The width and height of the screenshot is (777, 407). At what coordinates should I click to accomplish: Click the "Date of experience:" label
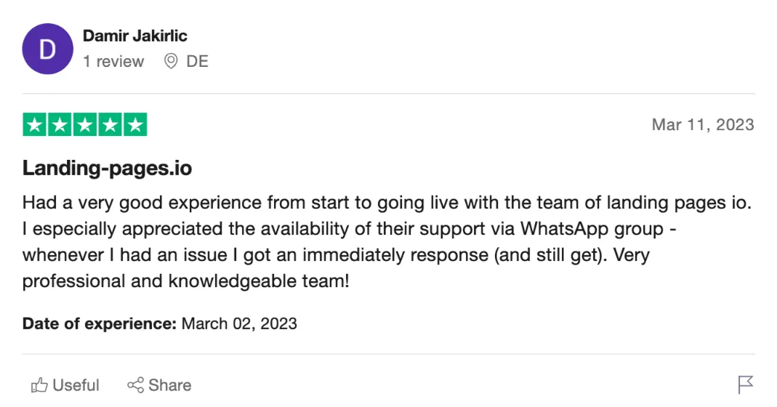click(100, 323)
